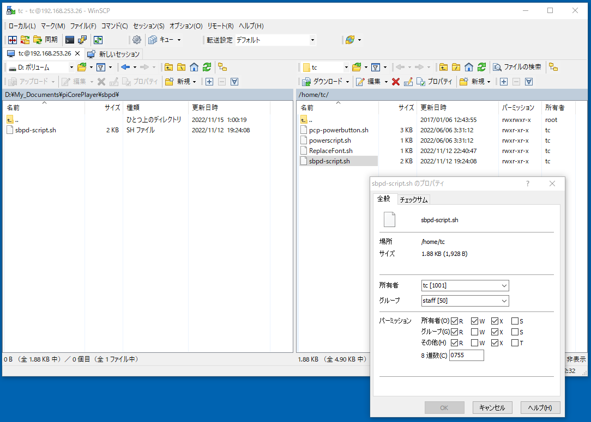Expand the グループ group dropdown
Viewport: 591px width, 422px height.
coord(504,301)
